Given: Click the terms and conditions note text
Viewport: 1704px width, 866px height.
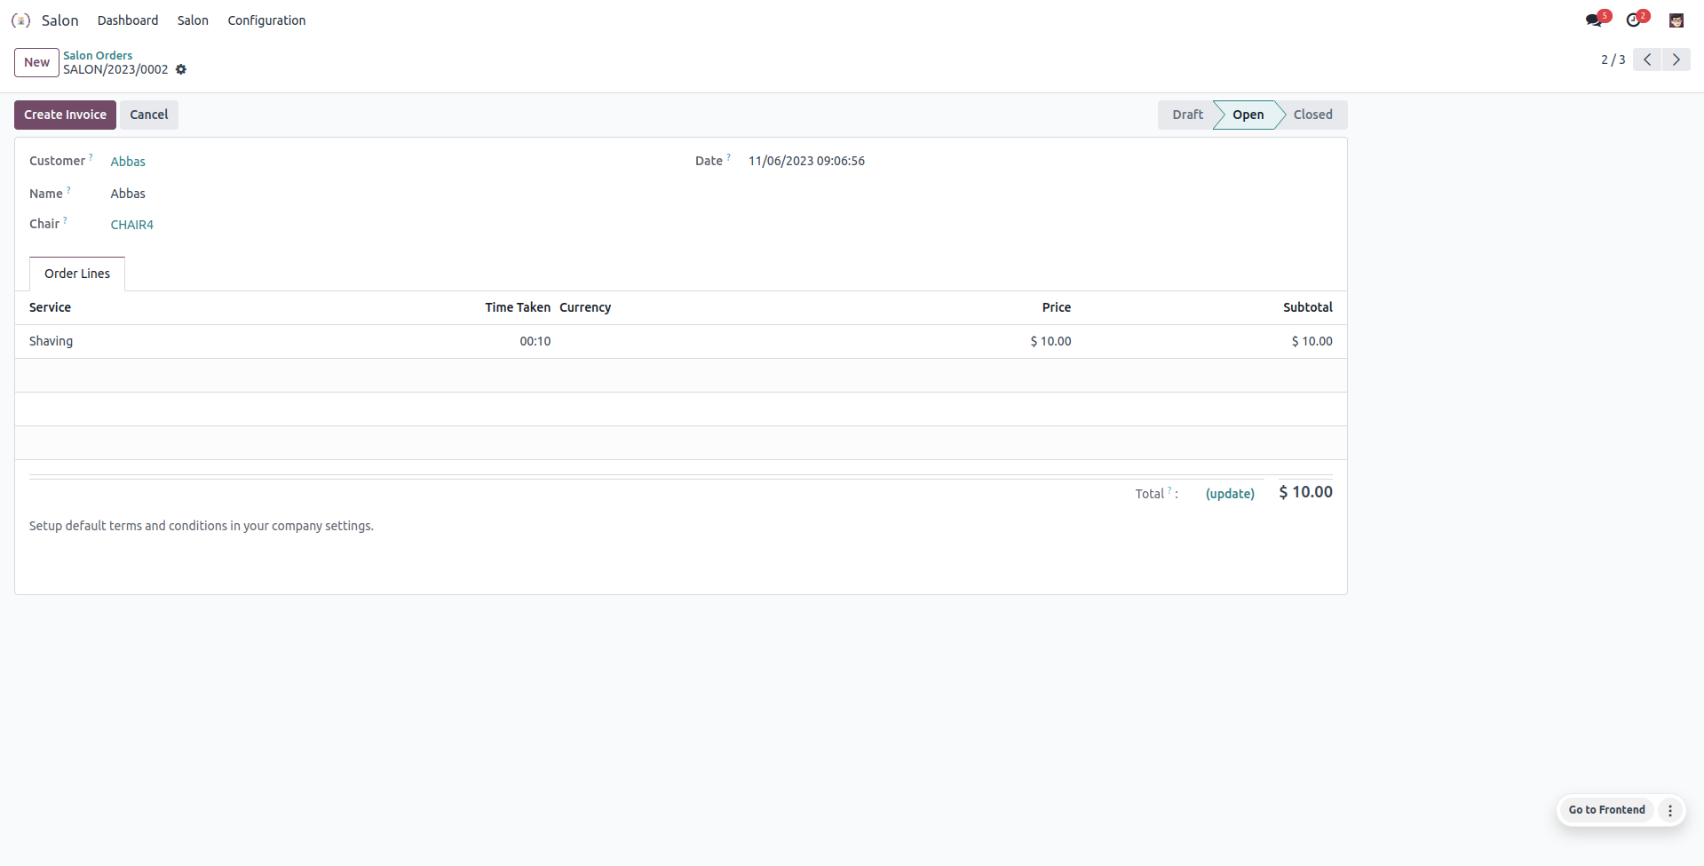Looking at the screenshot, I should pos(202,526).
